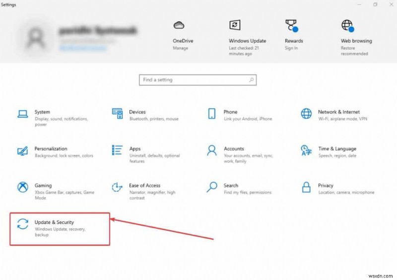Click the Phone icon

point(212,114)
